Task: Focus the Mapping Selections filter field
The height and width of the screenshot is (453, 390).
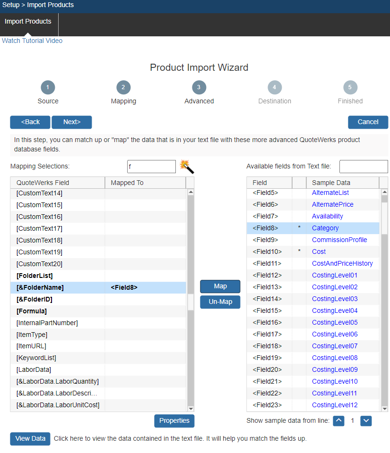Action: pyautogui.click(x=151, y=167)
